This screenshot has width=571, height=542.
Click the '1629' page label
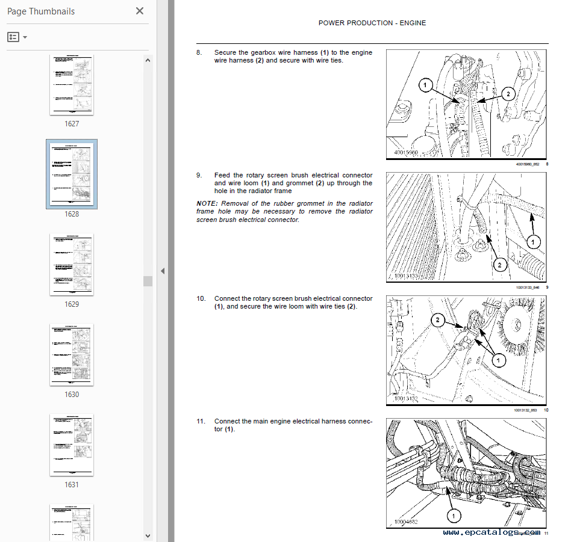coord(72,304)
